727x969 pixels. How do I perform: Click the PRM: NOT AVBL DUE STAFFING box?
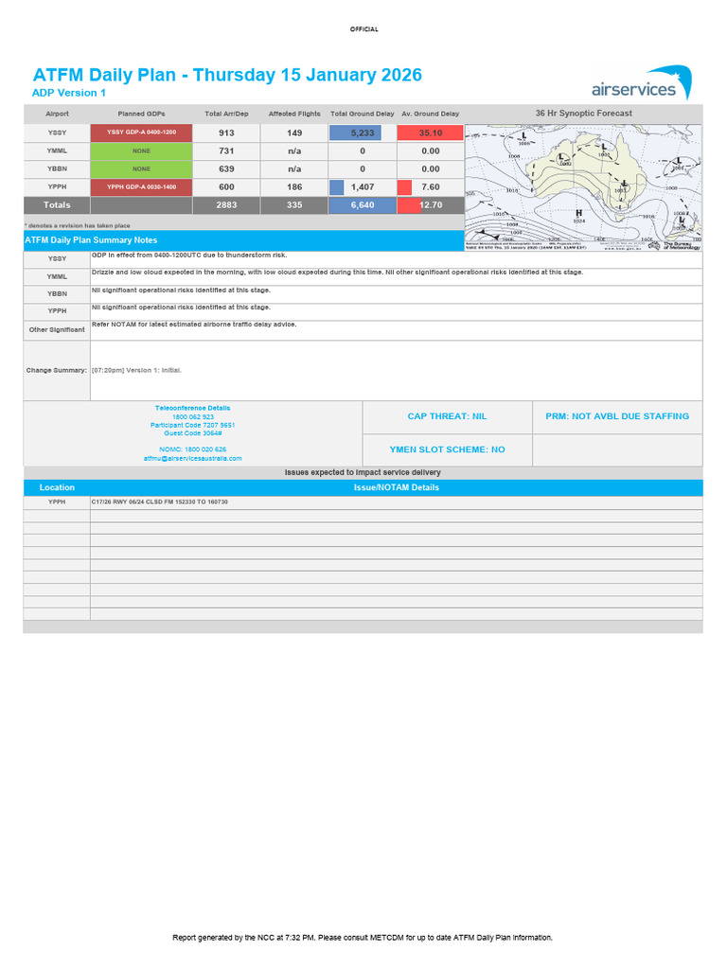pyautogui.click(x=617, y=416)
